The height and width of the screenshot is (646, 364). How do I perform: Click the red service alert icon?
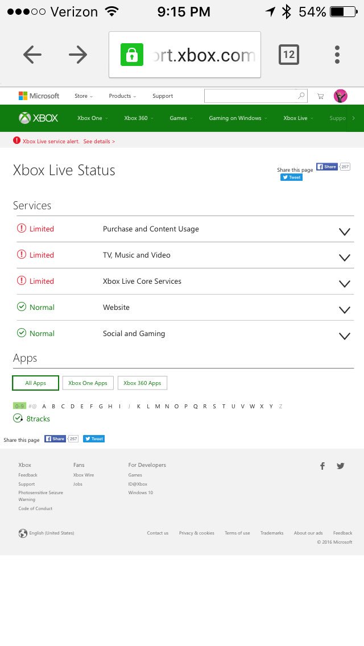click(16, 140)
